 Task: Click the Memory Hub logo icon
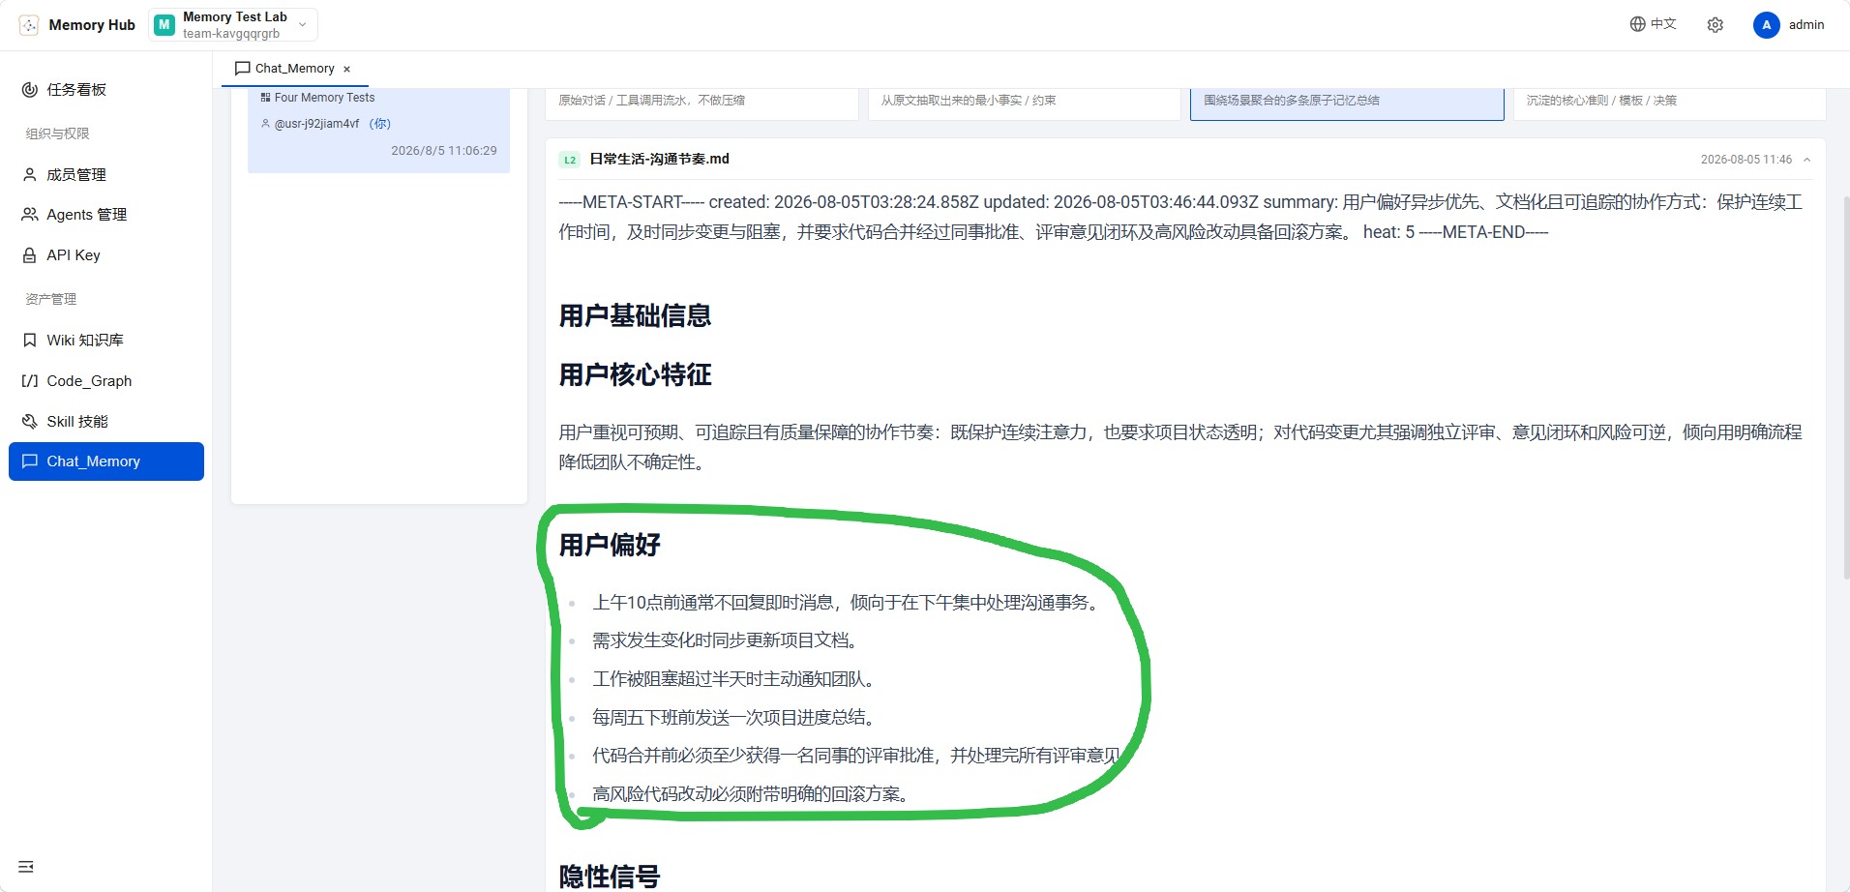tap(29, 25)
